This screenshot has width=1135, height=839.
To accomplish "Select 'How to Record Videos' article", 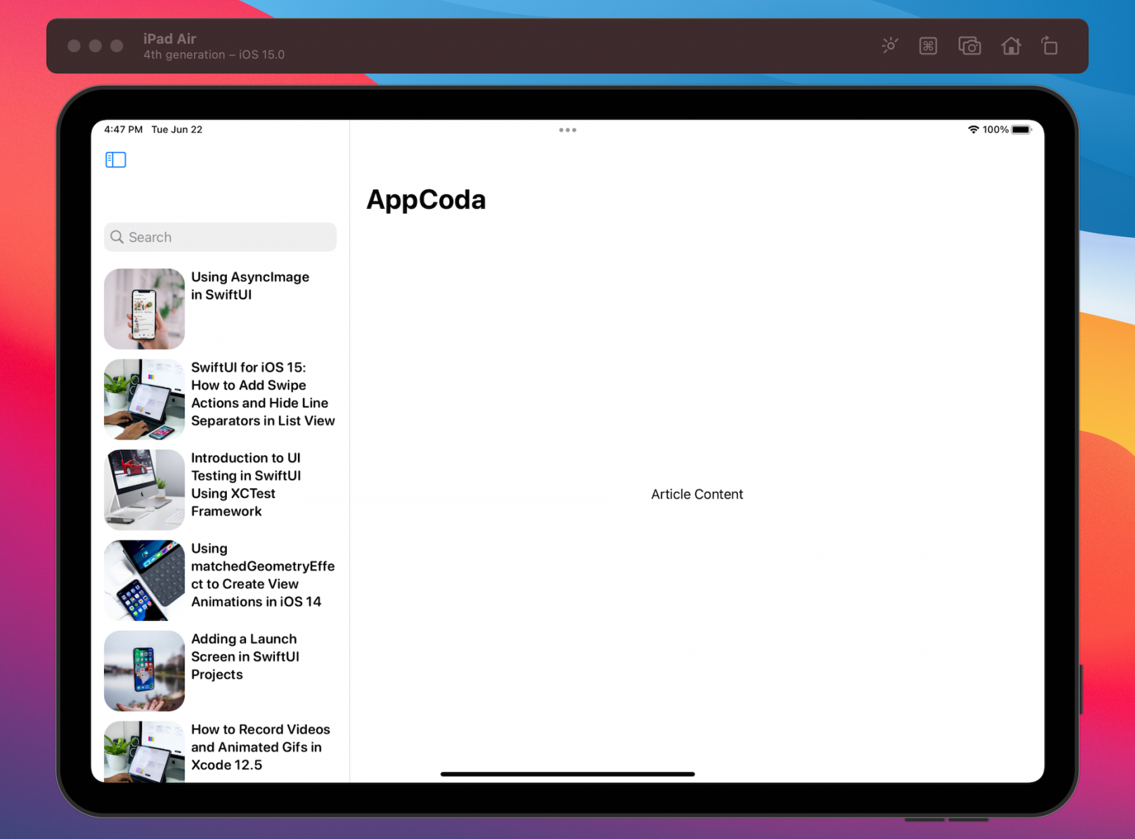I will click(x=260, y=747).
